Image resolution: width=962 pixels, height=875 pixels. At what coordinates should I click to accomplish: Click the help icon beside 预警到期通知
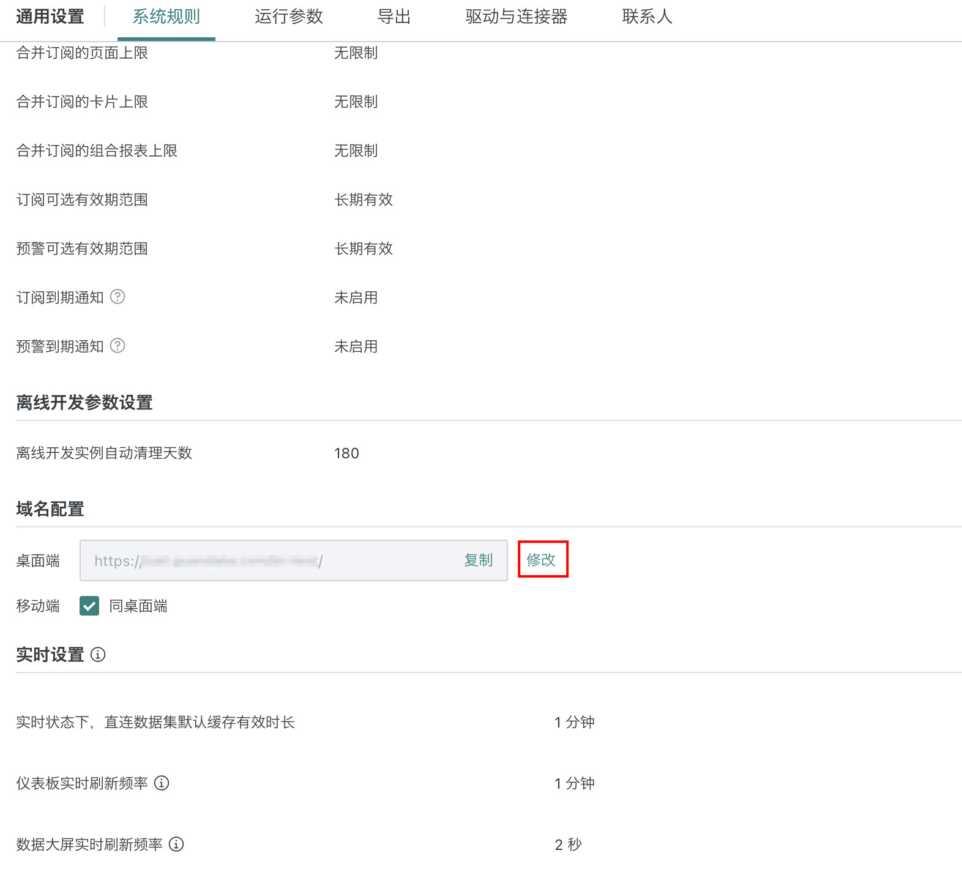[x=117, y=346]
